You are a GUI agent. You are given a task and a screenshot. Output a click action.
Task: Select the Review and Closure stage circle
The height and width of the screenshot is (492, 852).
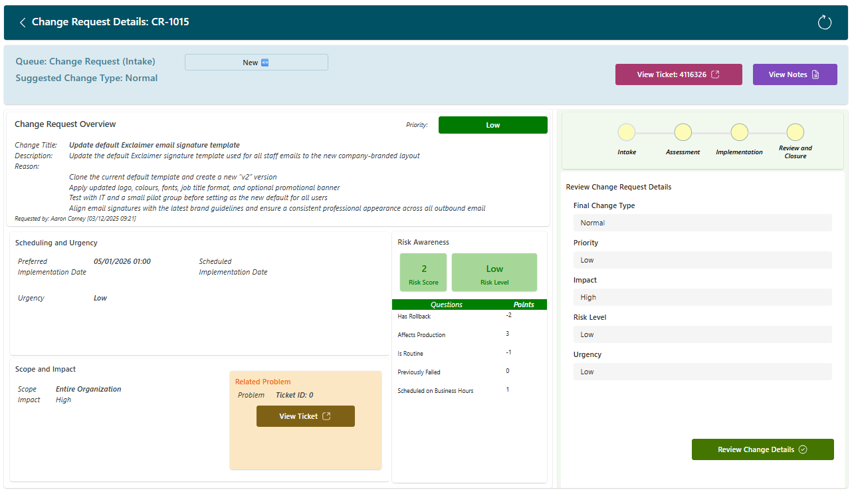click(x=796, y=132)
